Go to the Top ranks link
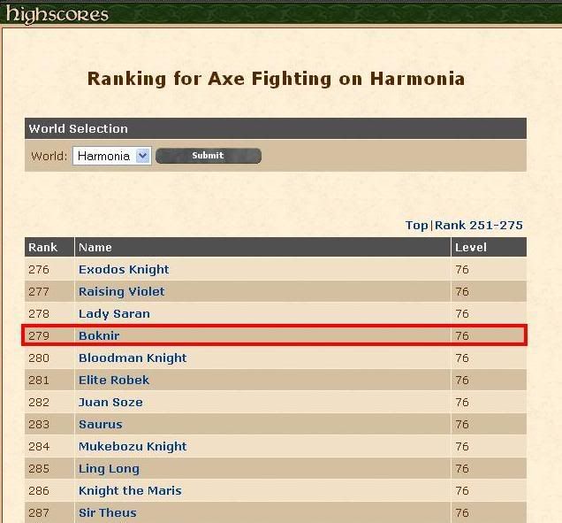Screen dimensions: 562x523 416,226
